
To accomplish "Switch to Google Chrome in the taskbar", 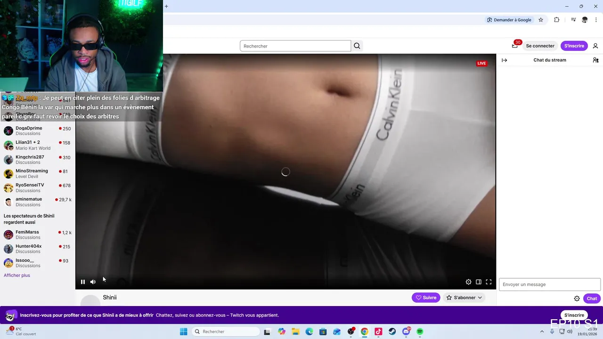I will click(365, 331).
